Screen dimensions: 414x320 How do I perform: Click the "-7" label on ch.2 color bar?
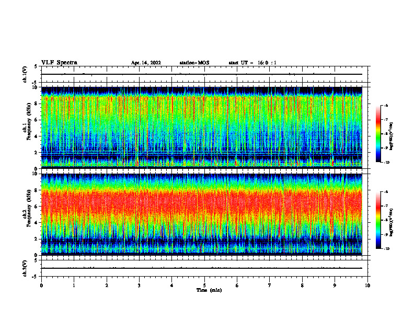click(386, 206)
